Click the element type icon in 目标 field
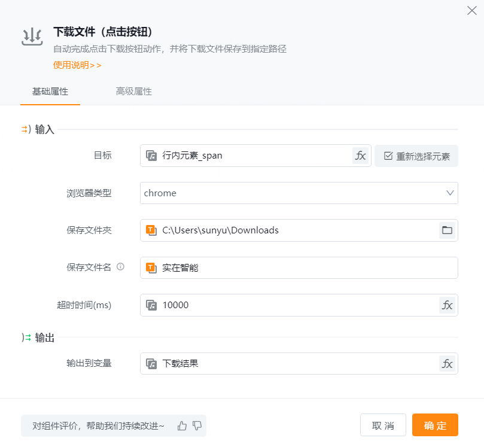The image size is (484, 447). [x=151, y=156]
